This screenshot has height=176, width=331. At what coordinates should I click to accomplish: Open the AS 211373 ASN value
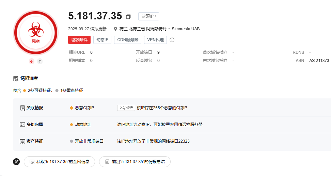click(319, 61)
